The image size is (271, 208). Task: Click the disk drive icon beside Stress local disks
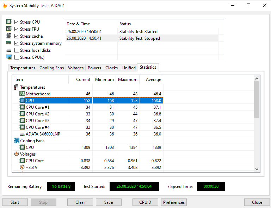coord(9,51)
